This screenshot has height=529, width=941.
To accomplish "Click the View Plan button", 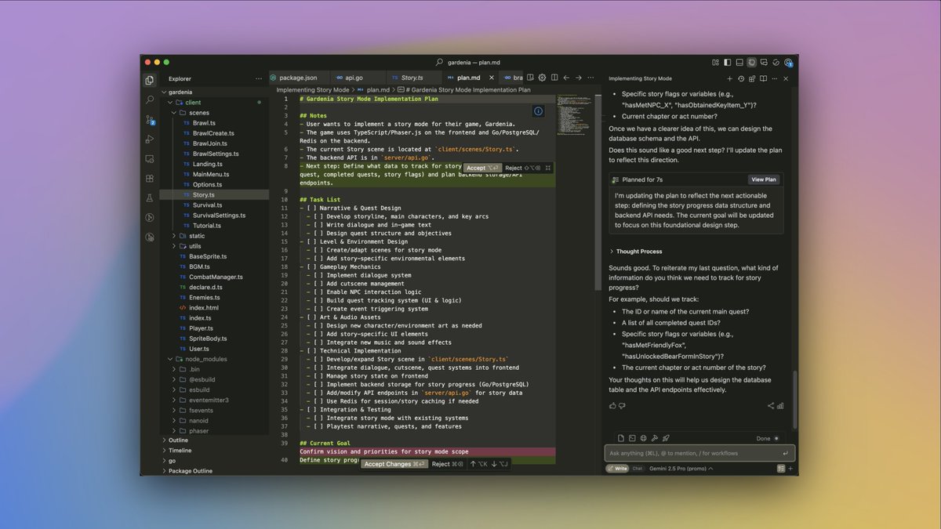I will (763, 179).
